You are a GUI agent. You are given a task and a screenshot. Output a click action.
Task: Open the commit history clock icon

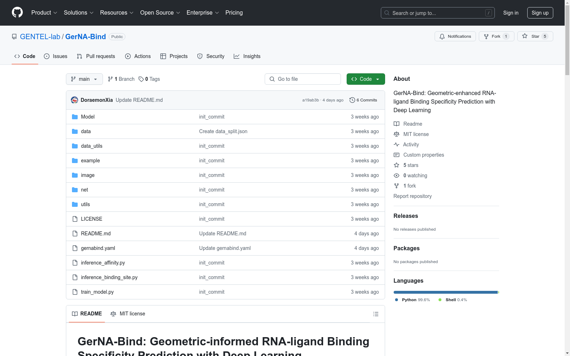click(x=352, y=100)
